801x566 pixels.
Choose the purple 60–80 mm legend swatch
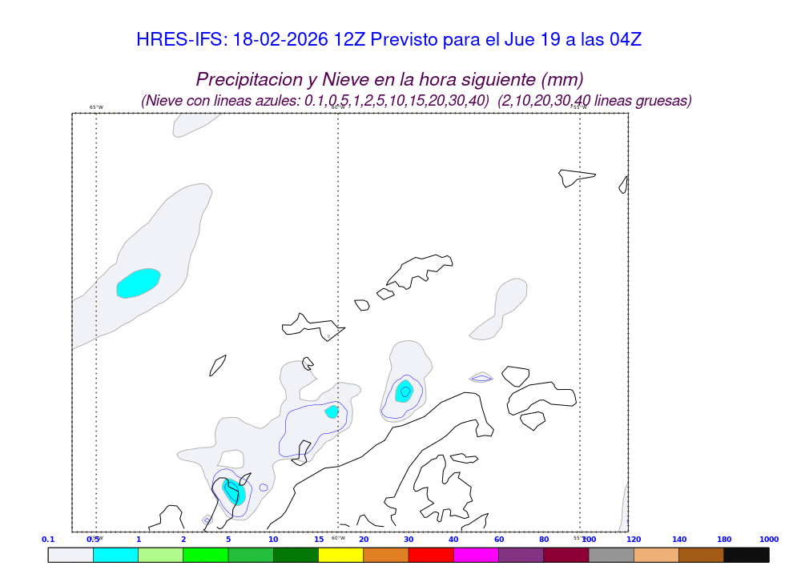pos(521,554)
